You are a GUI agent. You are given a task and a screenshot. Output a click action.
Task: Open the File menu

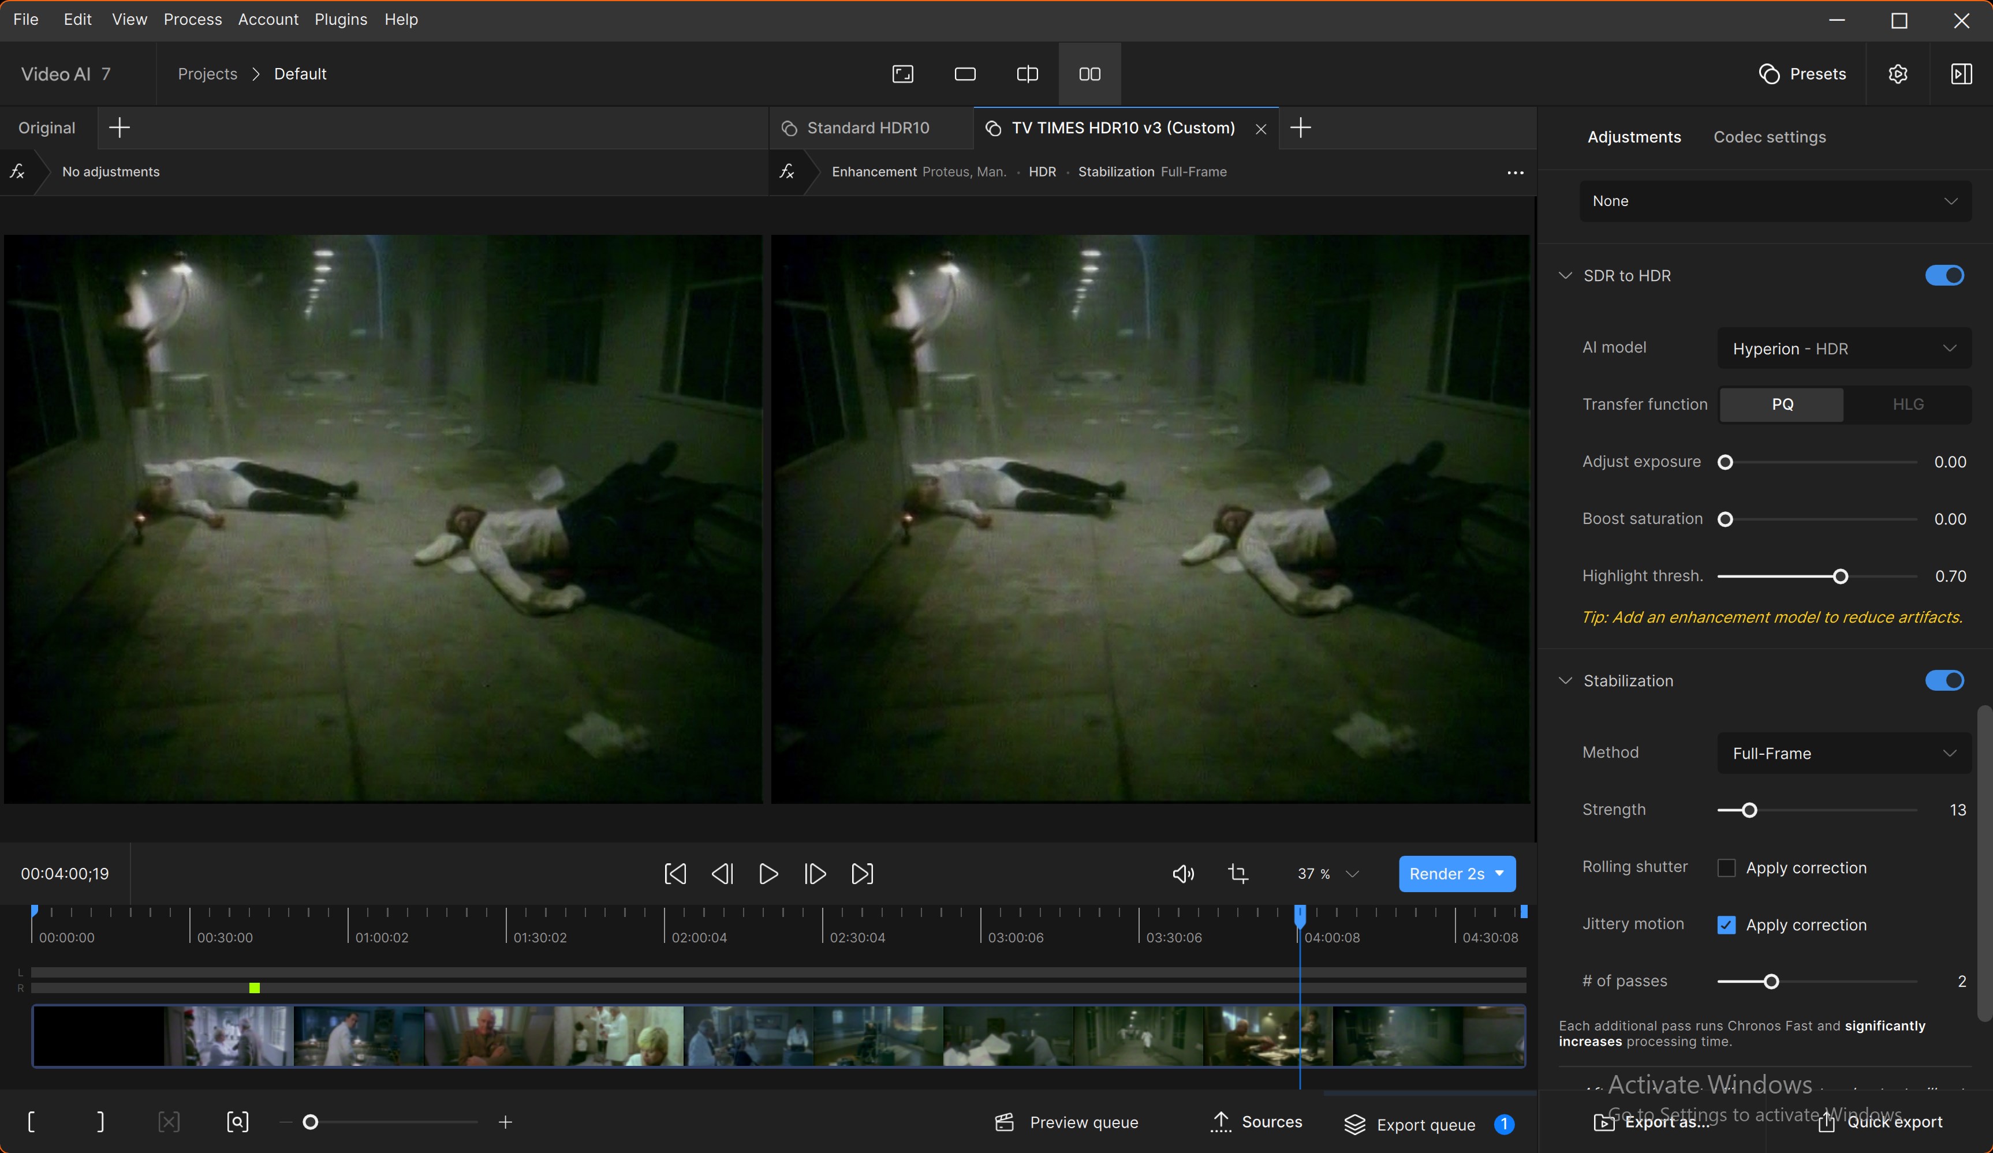click(x=26, y=19)
